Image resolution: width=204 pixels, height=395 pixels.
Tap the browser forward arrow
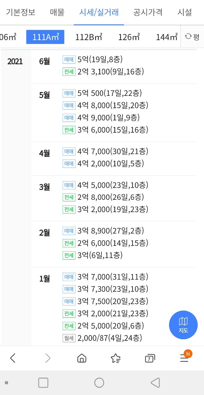click(48, 358)
